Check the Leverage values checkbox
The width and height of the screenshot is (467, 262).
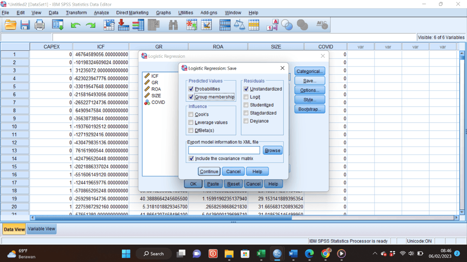[191, 123]
